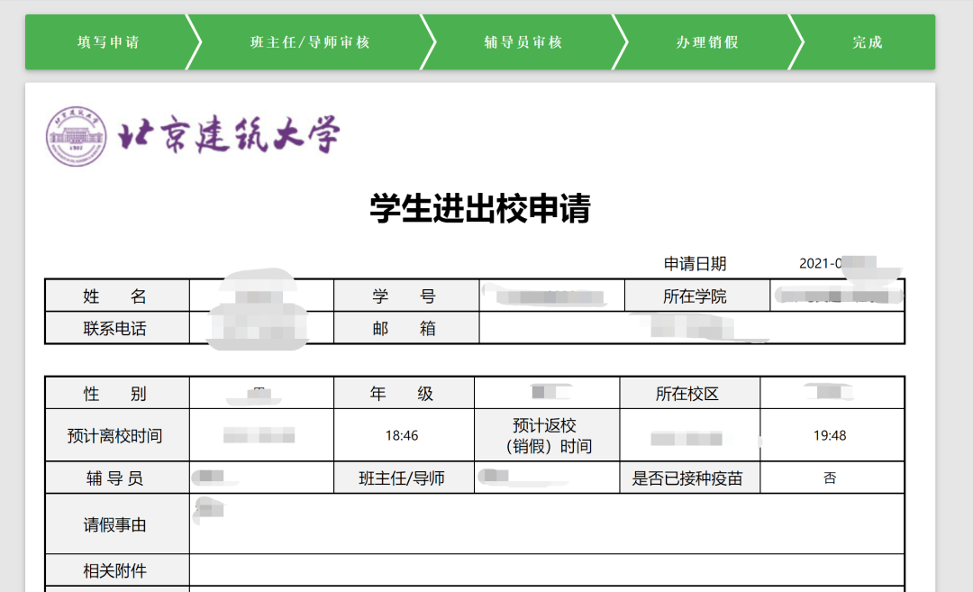Click the 所在校区 label cell
The width and height of the screenshot is (973, 592).
pos(690,394)
